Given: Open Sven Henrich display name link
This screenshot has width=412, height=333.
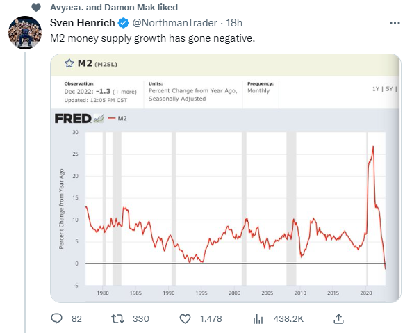Looking at the screenshot, I should [83, 23].
